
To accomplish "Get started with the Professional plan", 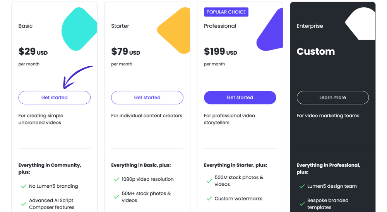I will coord(240,98).
